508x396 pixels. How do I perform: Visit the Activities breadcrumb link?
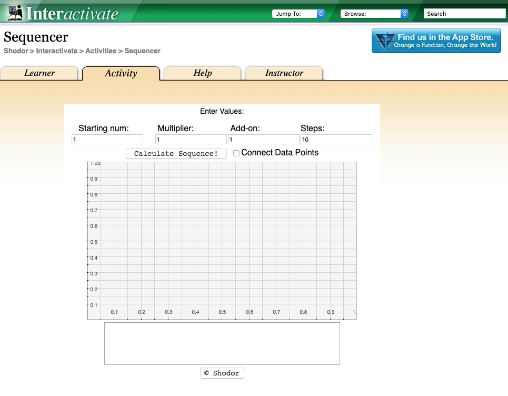tap(101, 51)
